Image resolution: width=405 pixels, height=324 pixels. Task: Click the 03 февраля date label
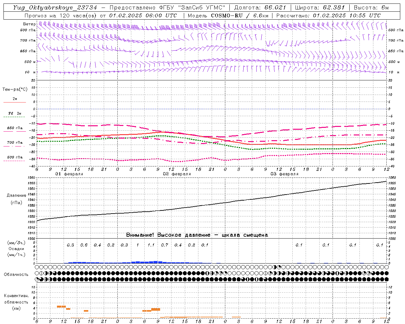click(284, 174)
